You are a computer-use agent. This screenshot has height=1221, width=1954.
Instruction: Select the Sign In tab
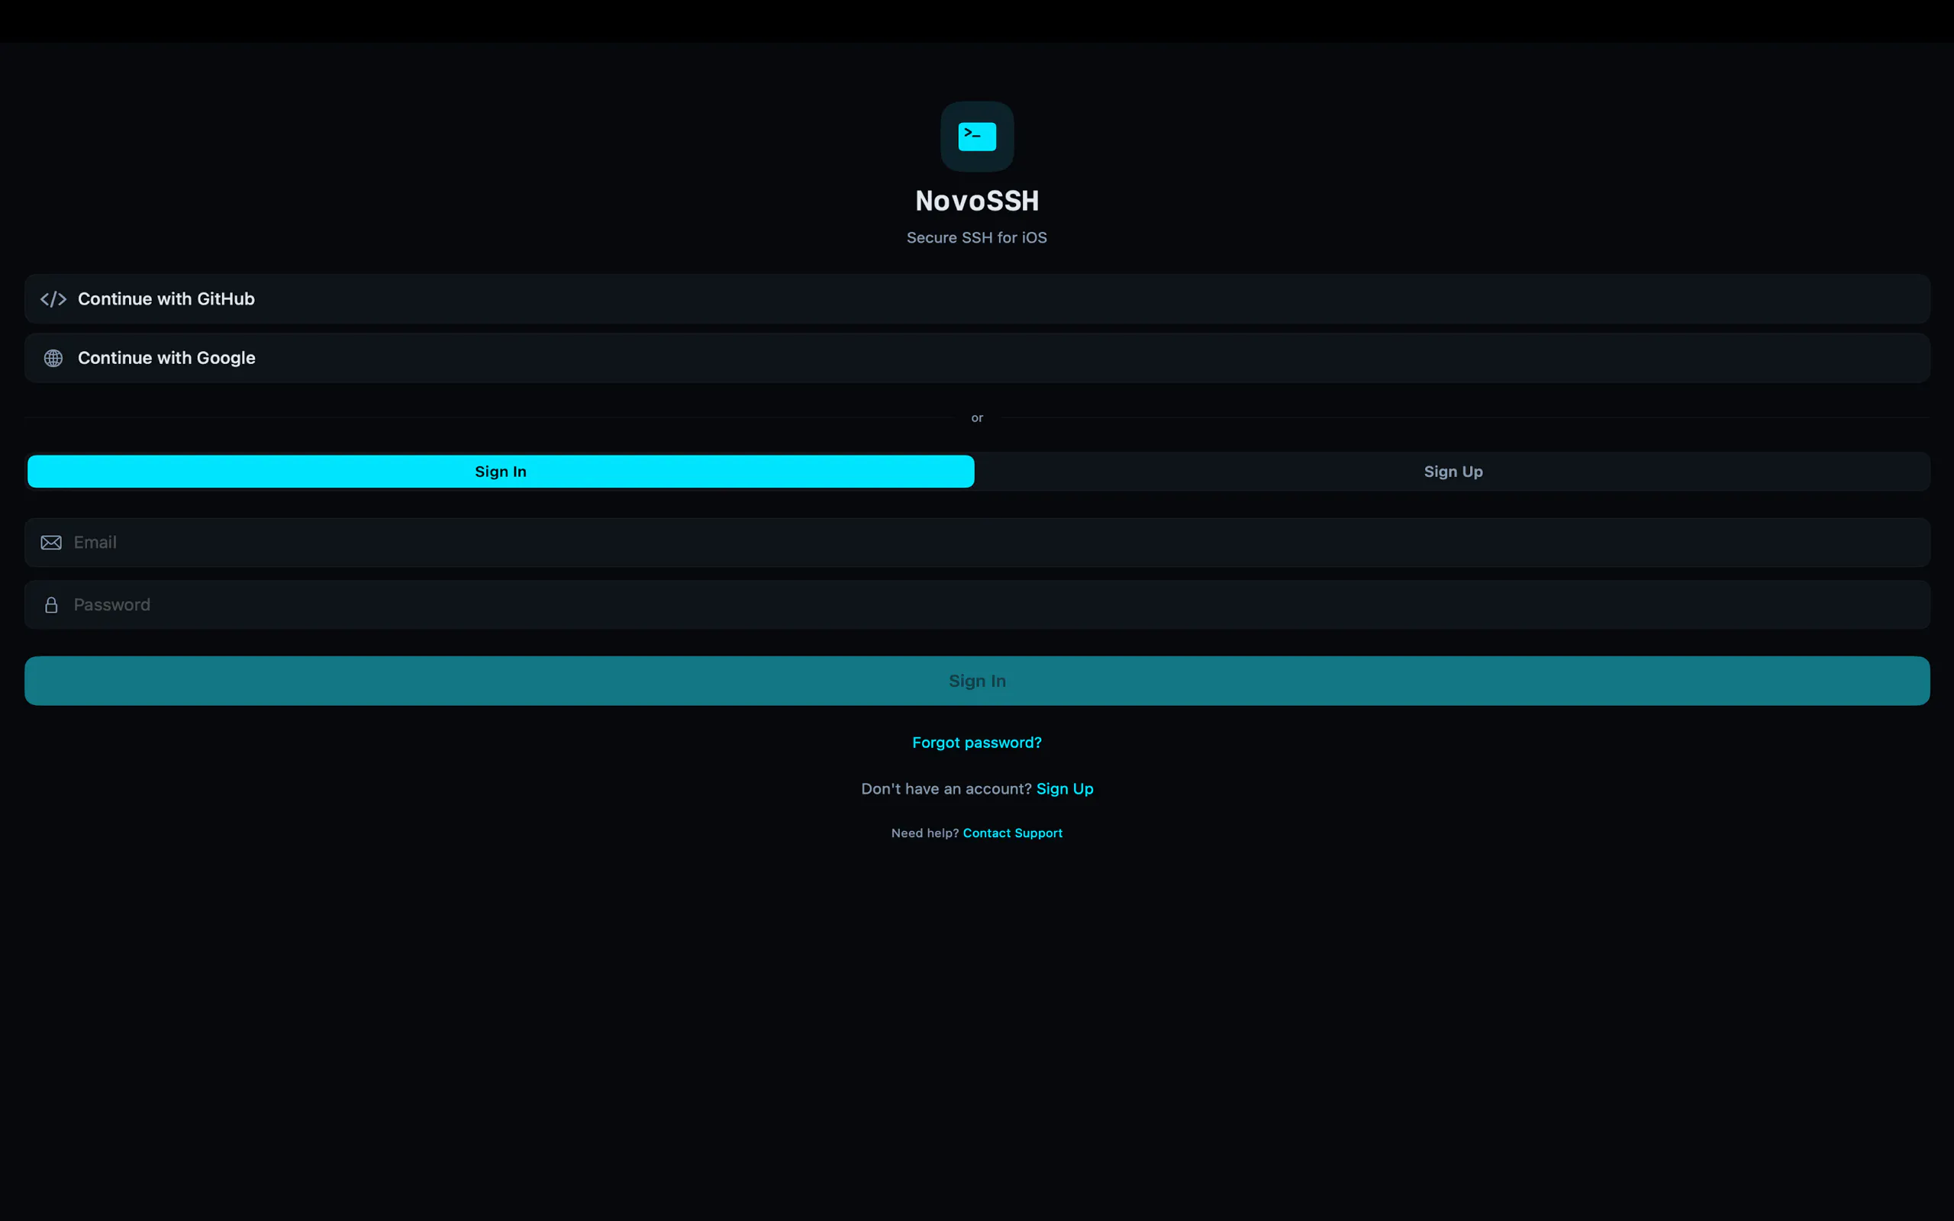pos(501,472)
